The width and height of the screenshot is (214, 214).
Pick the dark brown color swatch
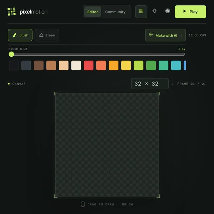click(39, 66)
